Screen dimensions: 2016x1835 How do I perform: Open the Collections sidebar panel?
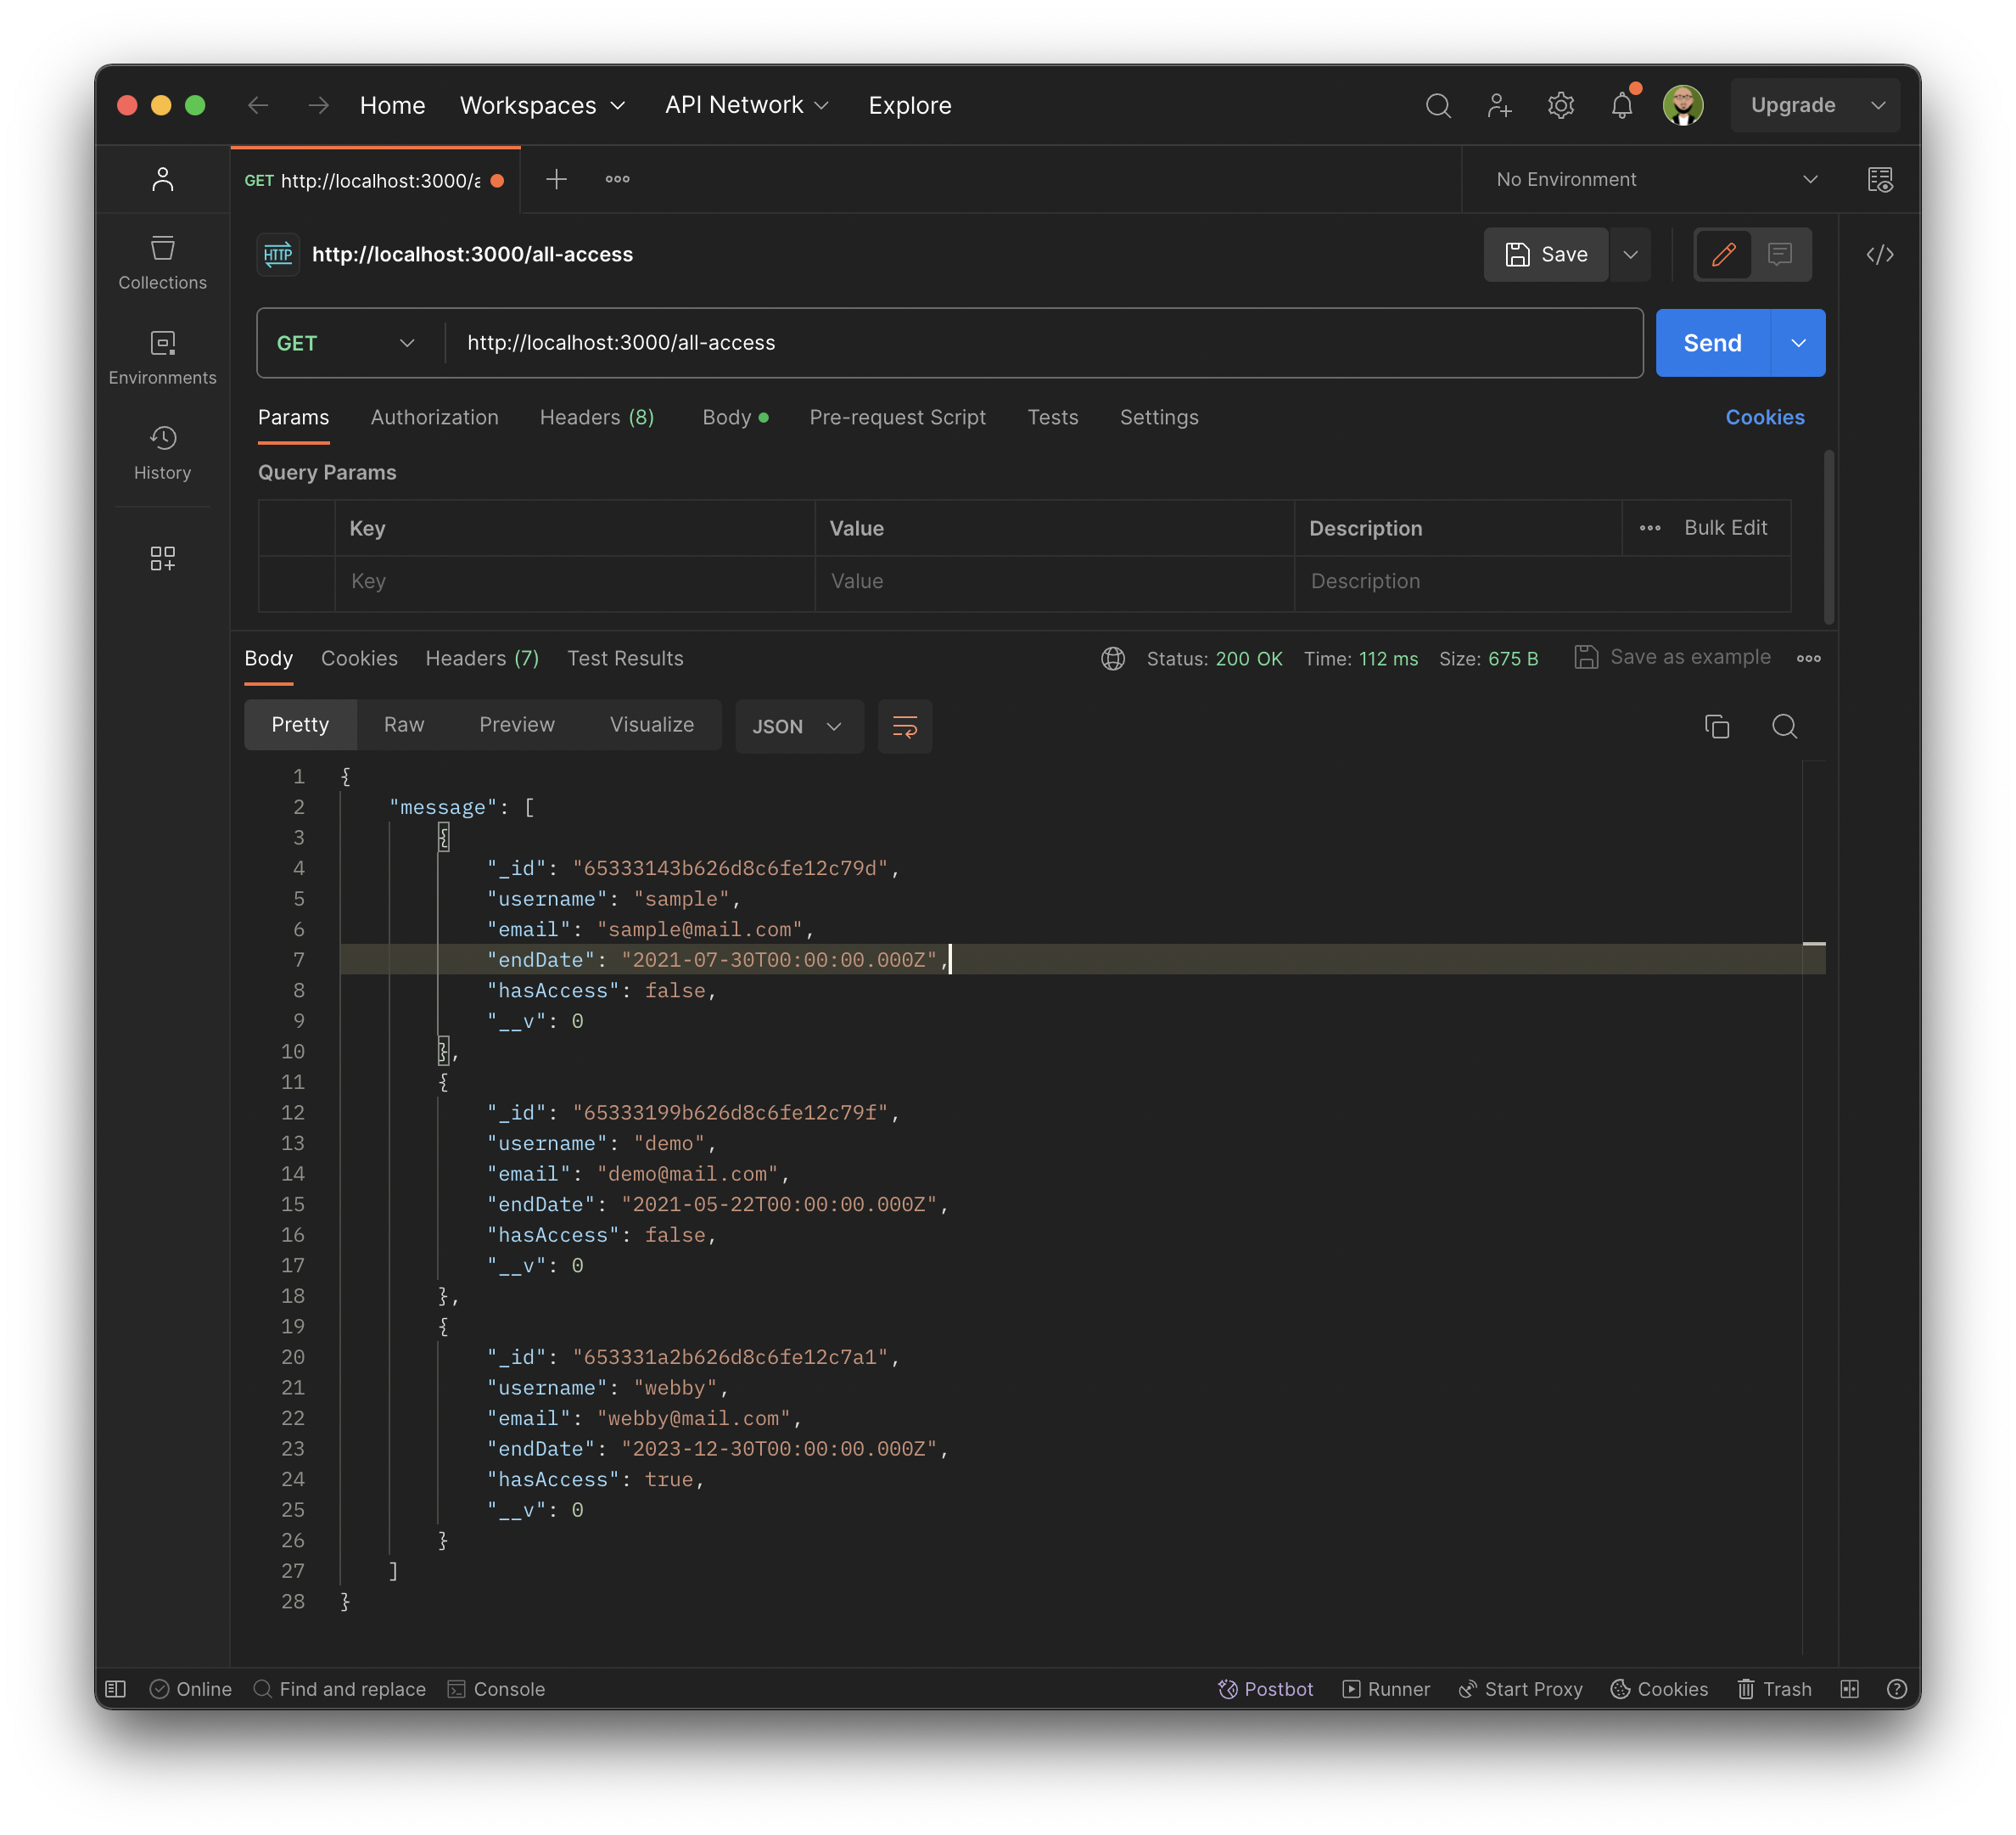[162, 261]
